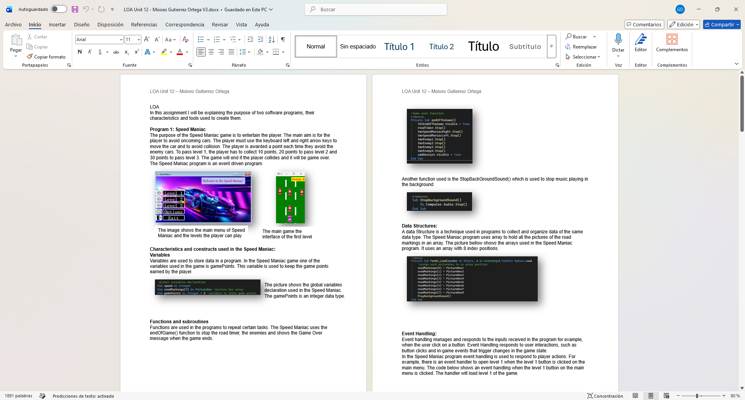Undo the last action
The width and height of the screenshot is (745, 400).
[x=86, y=9]
